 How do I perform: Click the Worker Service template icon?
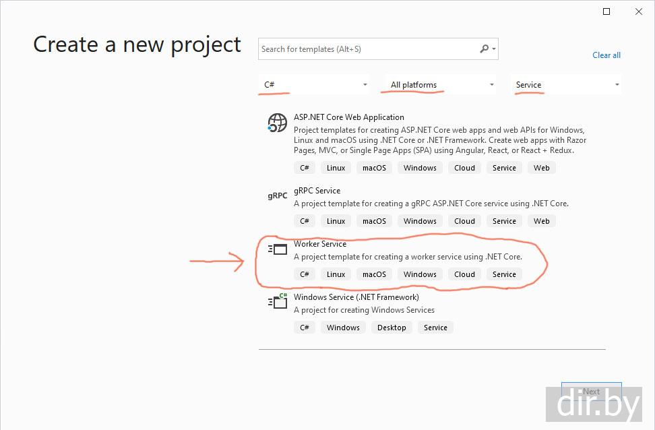pyautogui.click(x=278, y=249)
